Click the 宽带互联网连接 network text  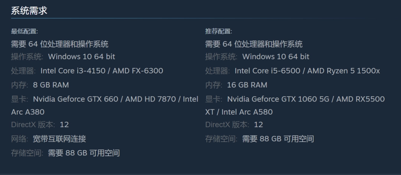tap(59, 139)
